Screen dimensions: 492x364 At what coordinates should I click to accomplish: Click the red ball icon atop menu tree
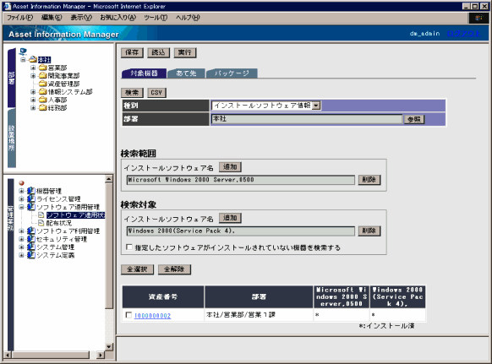(x=21, y=182)
